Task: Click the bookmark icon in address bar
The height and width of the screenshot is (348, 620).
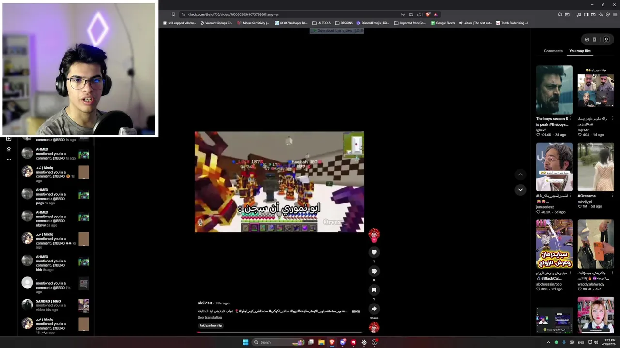Action: point(173,14)
